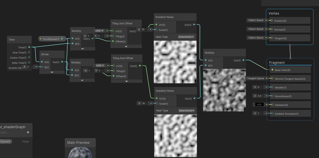319x158 pixels.
Task: Click the Sine Time(1) output port
Action: tap(29, 52)
